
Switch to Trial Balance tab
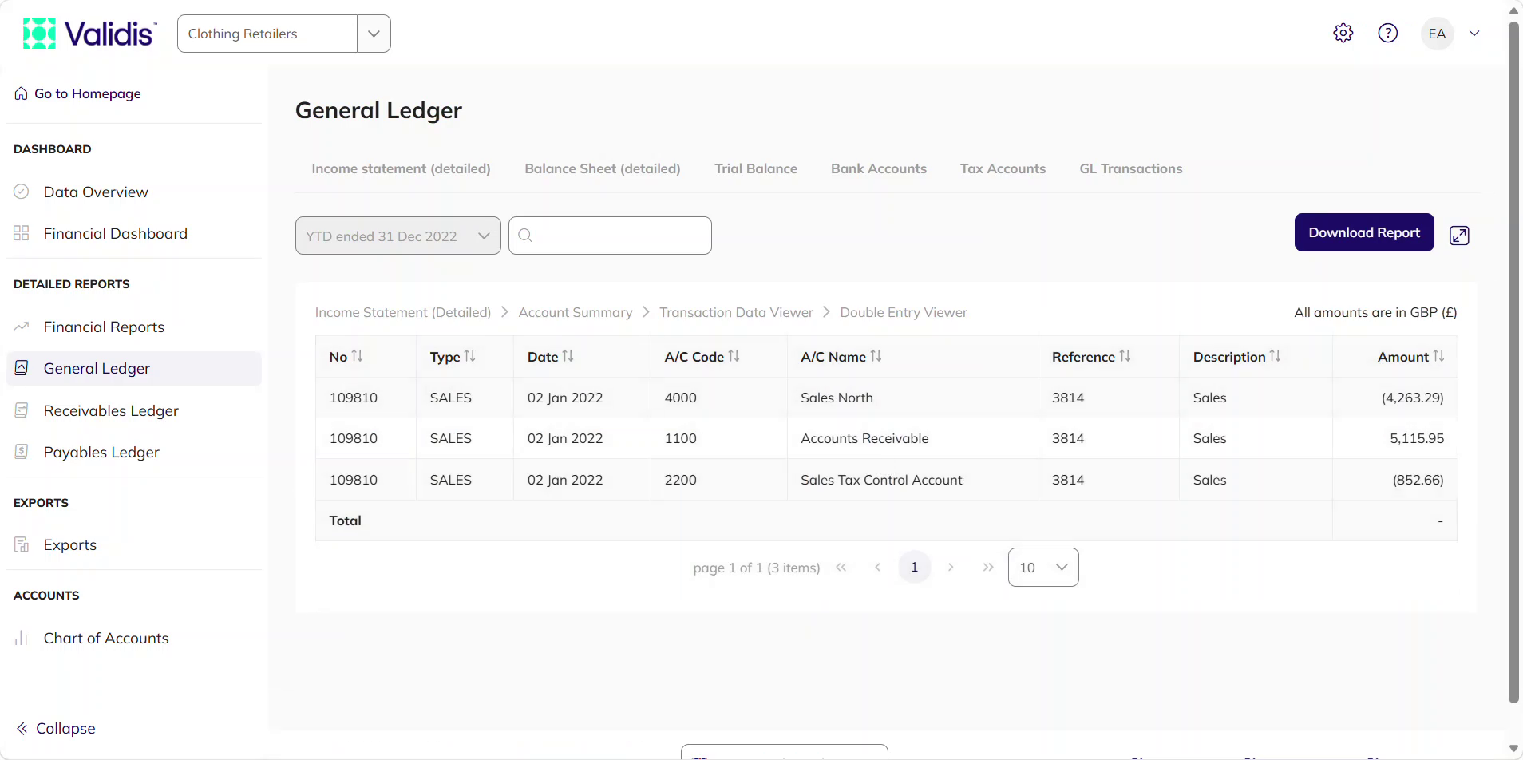coord(756,168)
